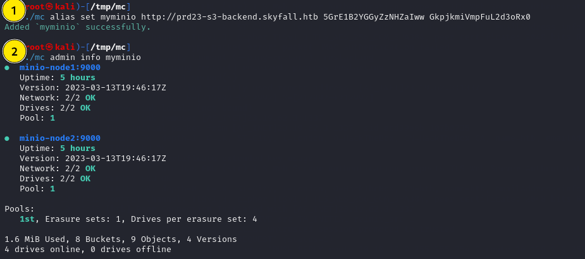Click the green status dot beside minio-node1
Screen dimensions: 585x259
[x=7, y=68]
